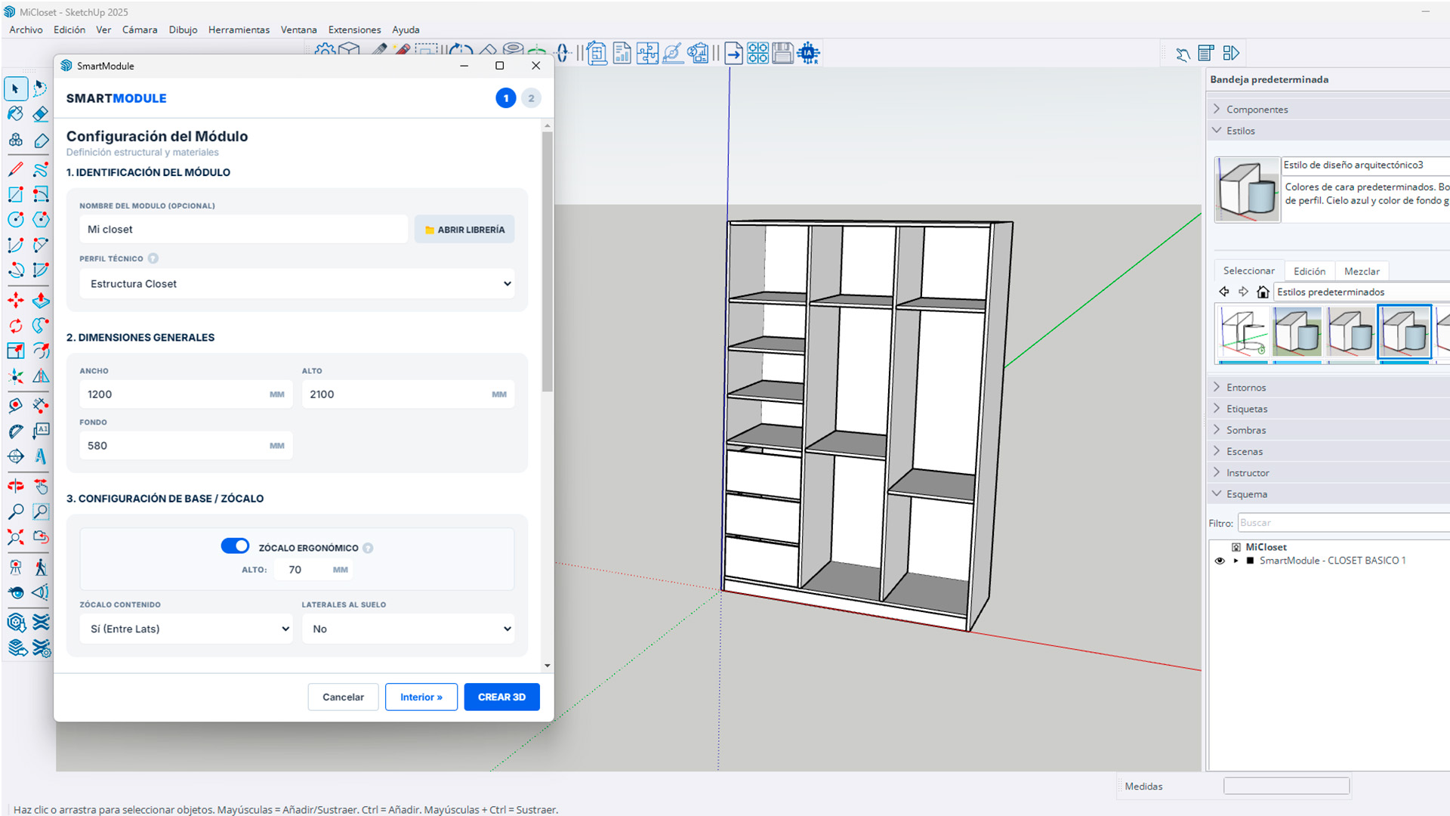1450x816 pixels.
Task: Open the Cámara menu
Action: [140, 29]
